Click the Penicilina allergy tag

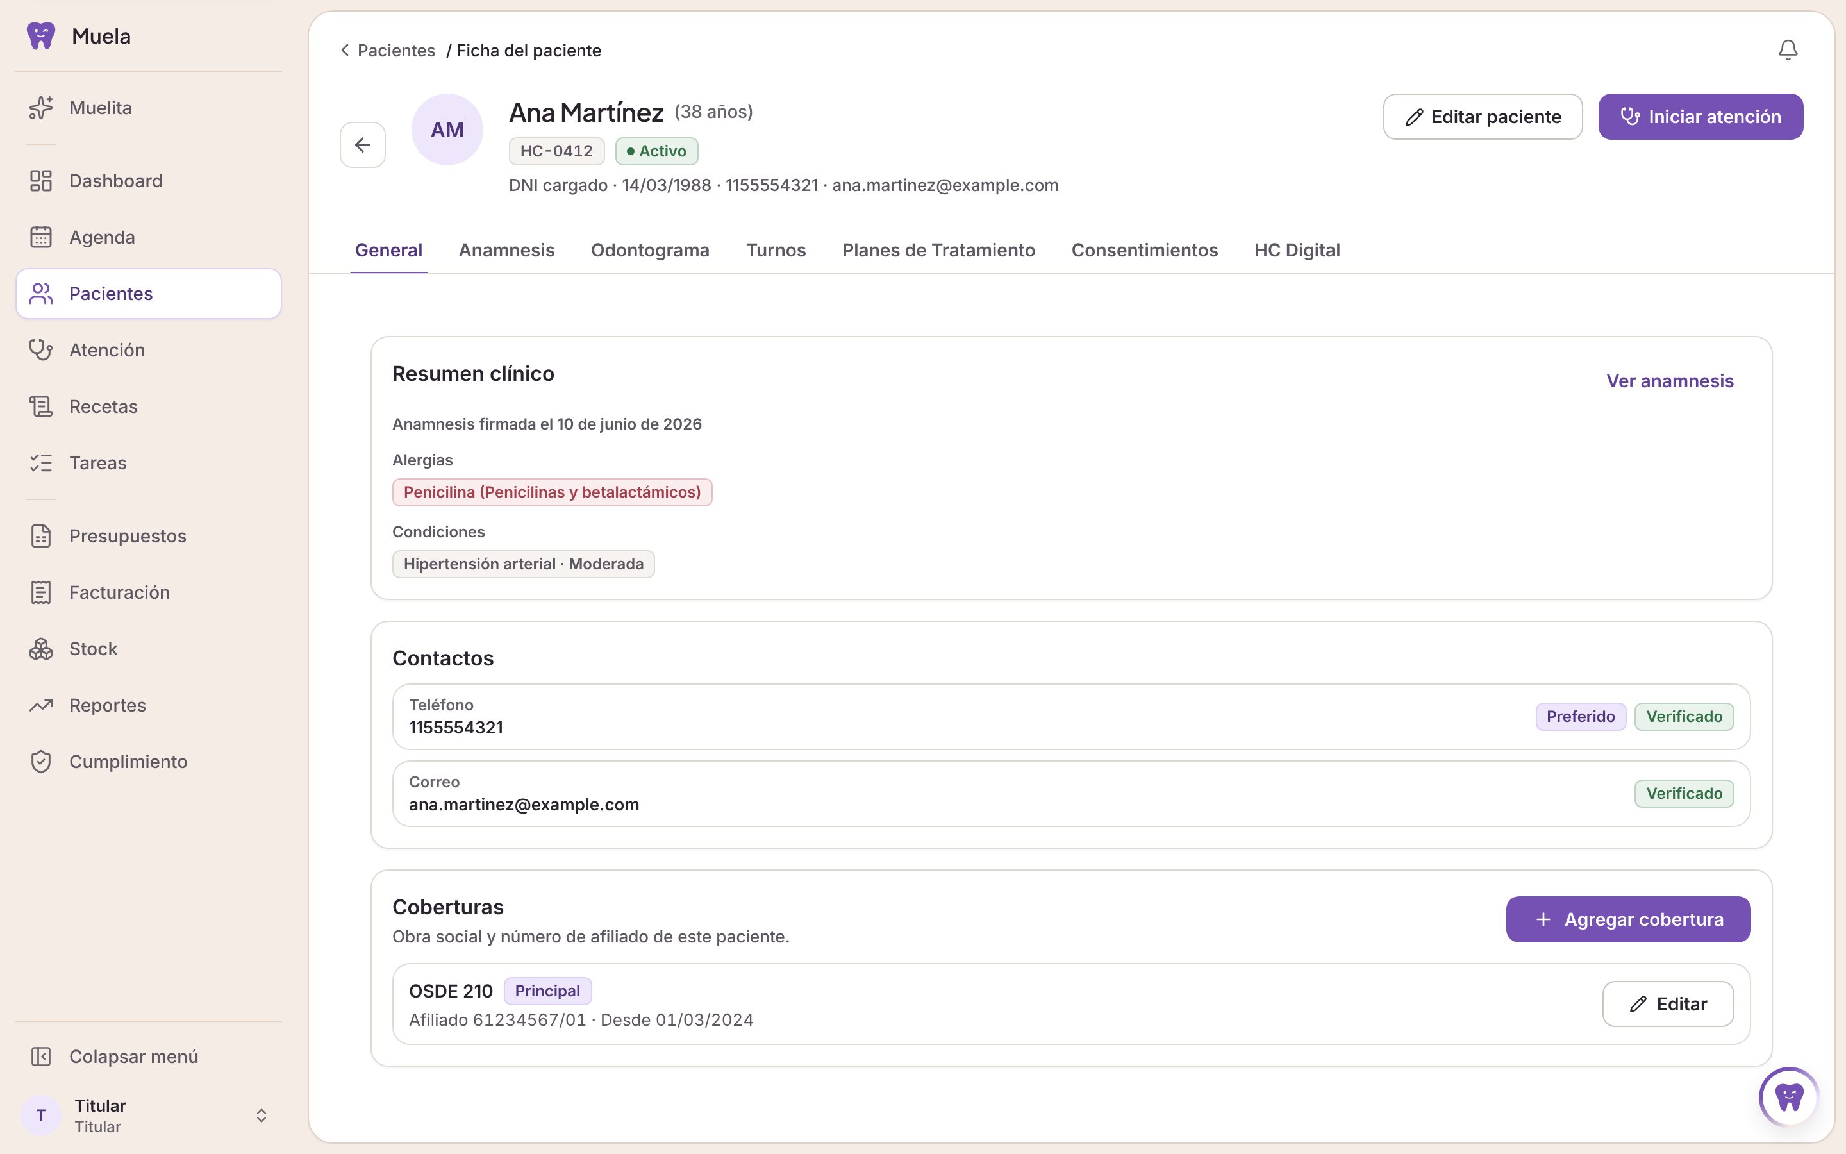coord(551,492)
